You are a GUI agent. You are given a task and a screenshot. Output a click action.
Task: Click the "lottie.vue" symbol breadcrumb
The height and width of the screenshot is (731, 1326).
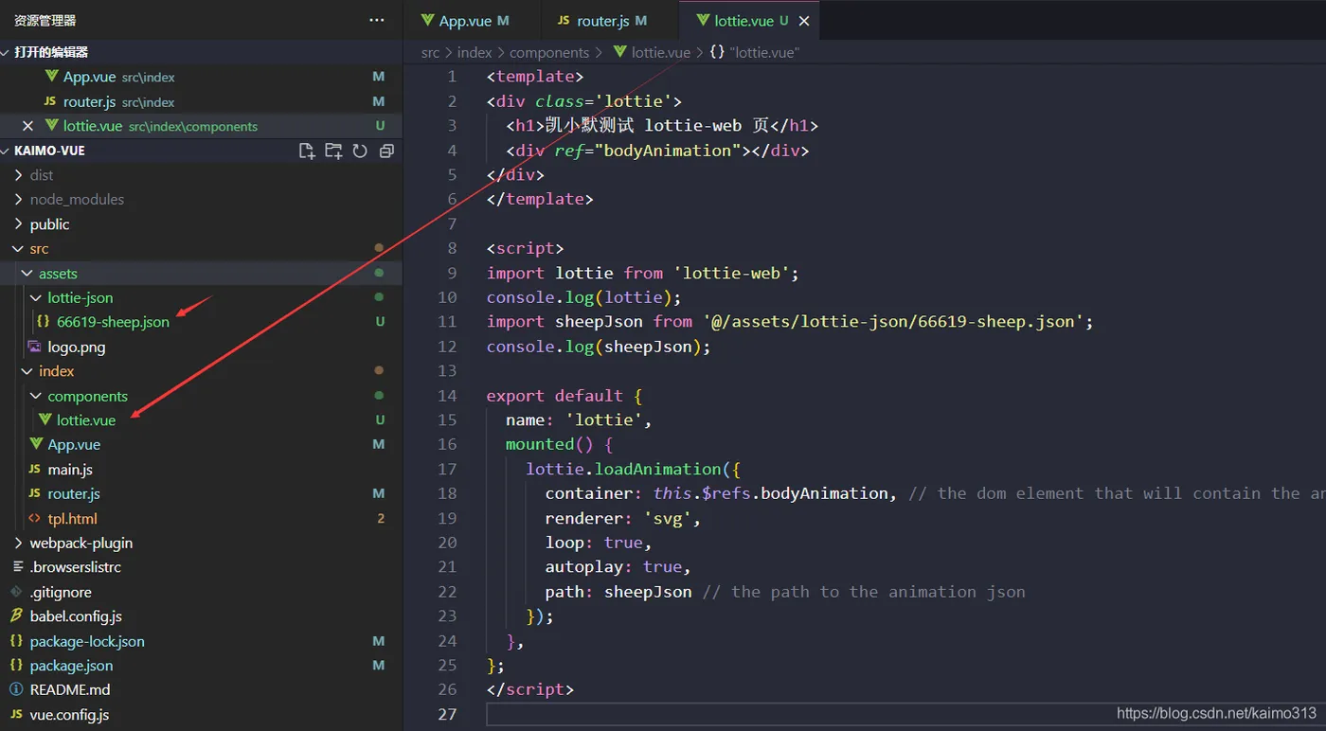764,53
